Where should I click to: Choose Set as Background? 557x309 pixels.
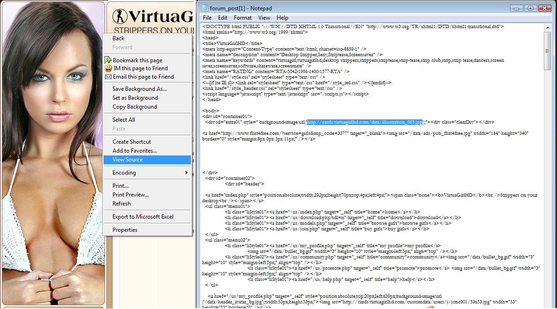coord(135,98)
